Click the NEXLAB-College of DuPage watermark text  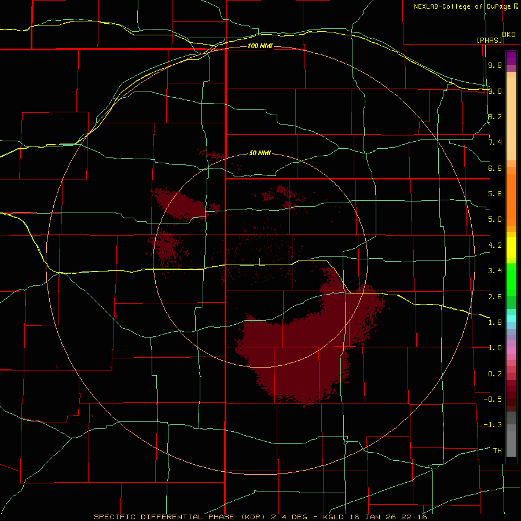click(x=466, y=6)
